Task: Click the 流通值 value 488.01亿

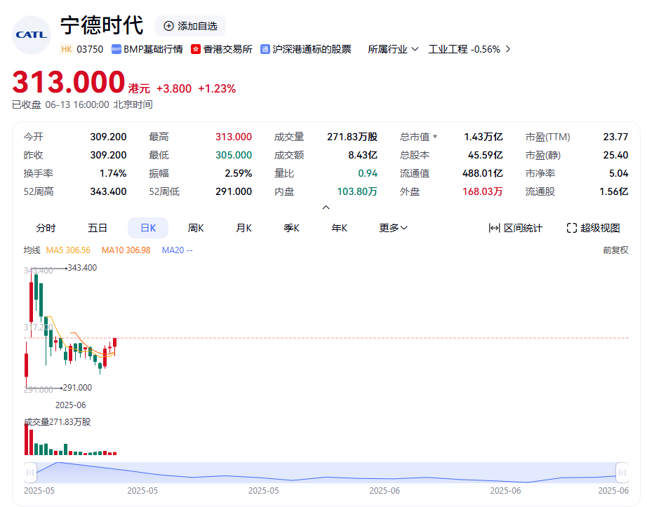Action: [482, 173]
